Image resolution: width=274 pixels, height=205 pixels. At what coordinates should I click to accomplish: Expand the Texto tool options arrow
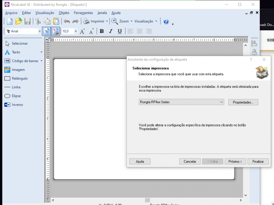(x=41, y=52)
